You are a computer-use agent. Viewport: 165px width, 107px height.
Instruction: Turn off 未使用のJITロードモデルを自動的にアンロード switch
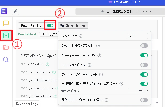click(144, 84)
